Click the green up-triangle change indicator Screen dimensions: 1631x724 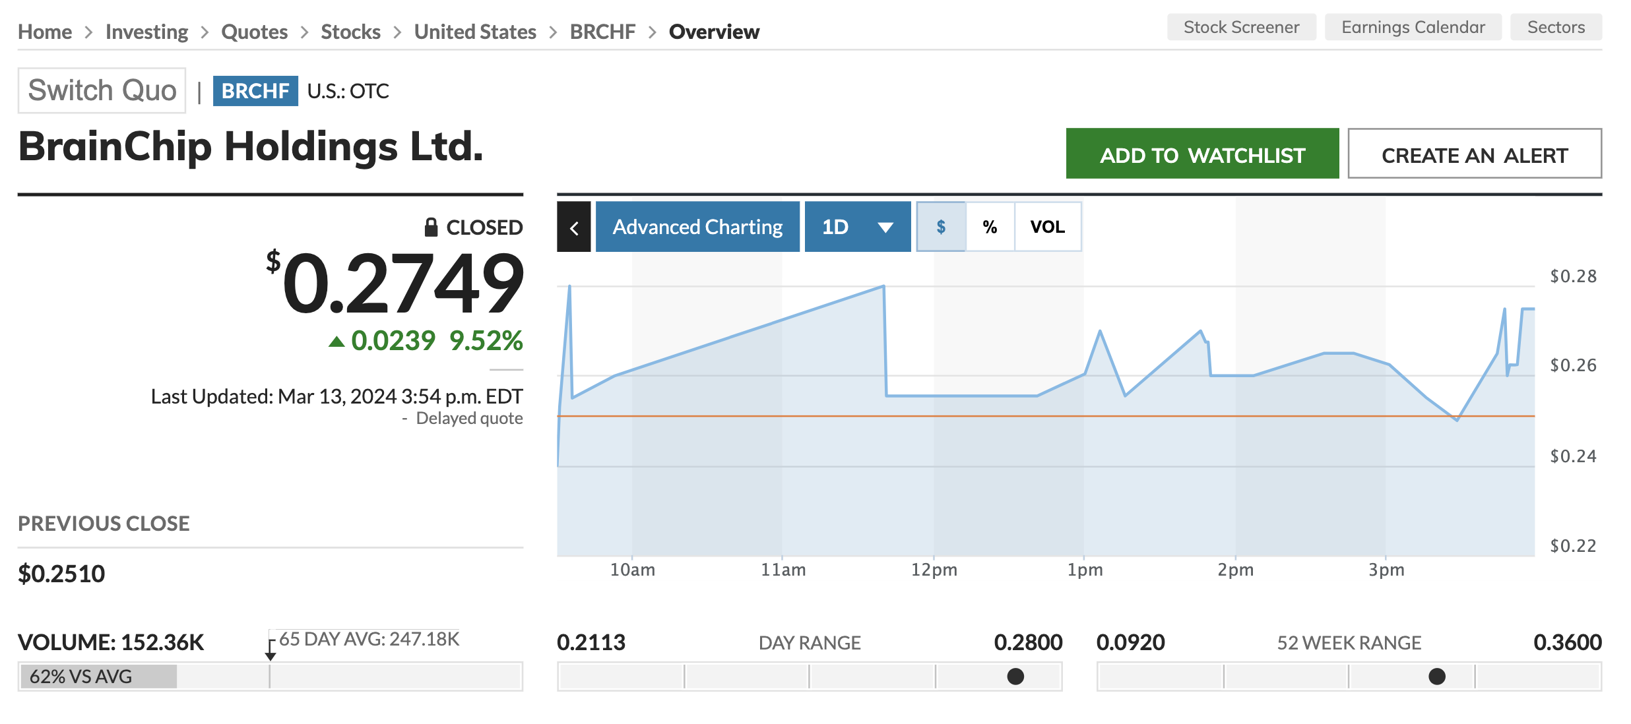point(336,342)
